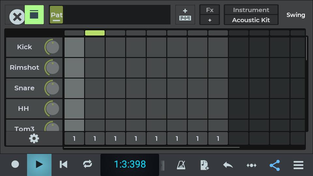
Task: Close the drum editor with the X button
Action: coord(17,17)
